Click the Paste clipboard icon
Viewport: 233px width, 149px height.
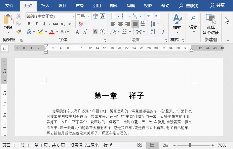[8, 19]
